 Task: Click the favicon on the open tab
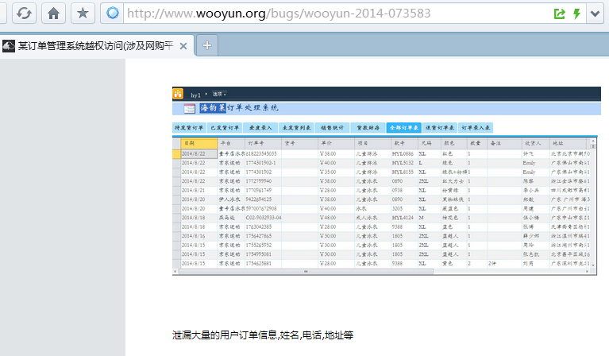[x=8, y=46]
